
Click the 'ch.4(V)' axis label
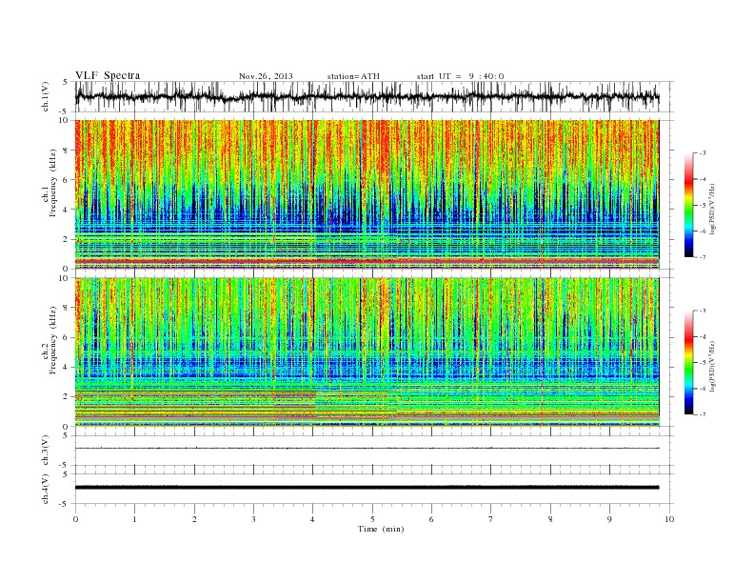point(47,491)
